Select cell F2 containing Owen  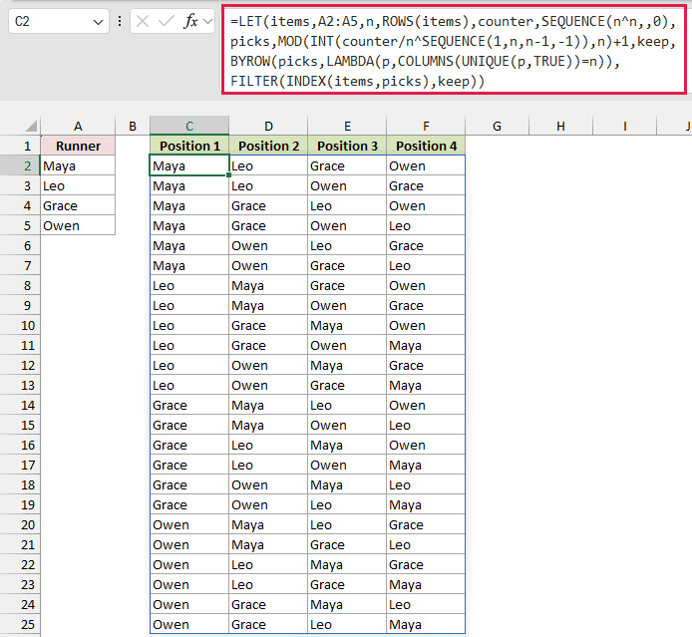[x=426, y=165]
